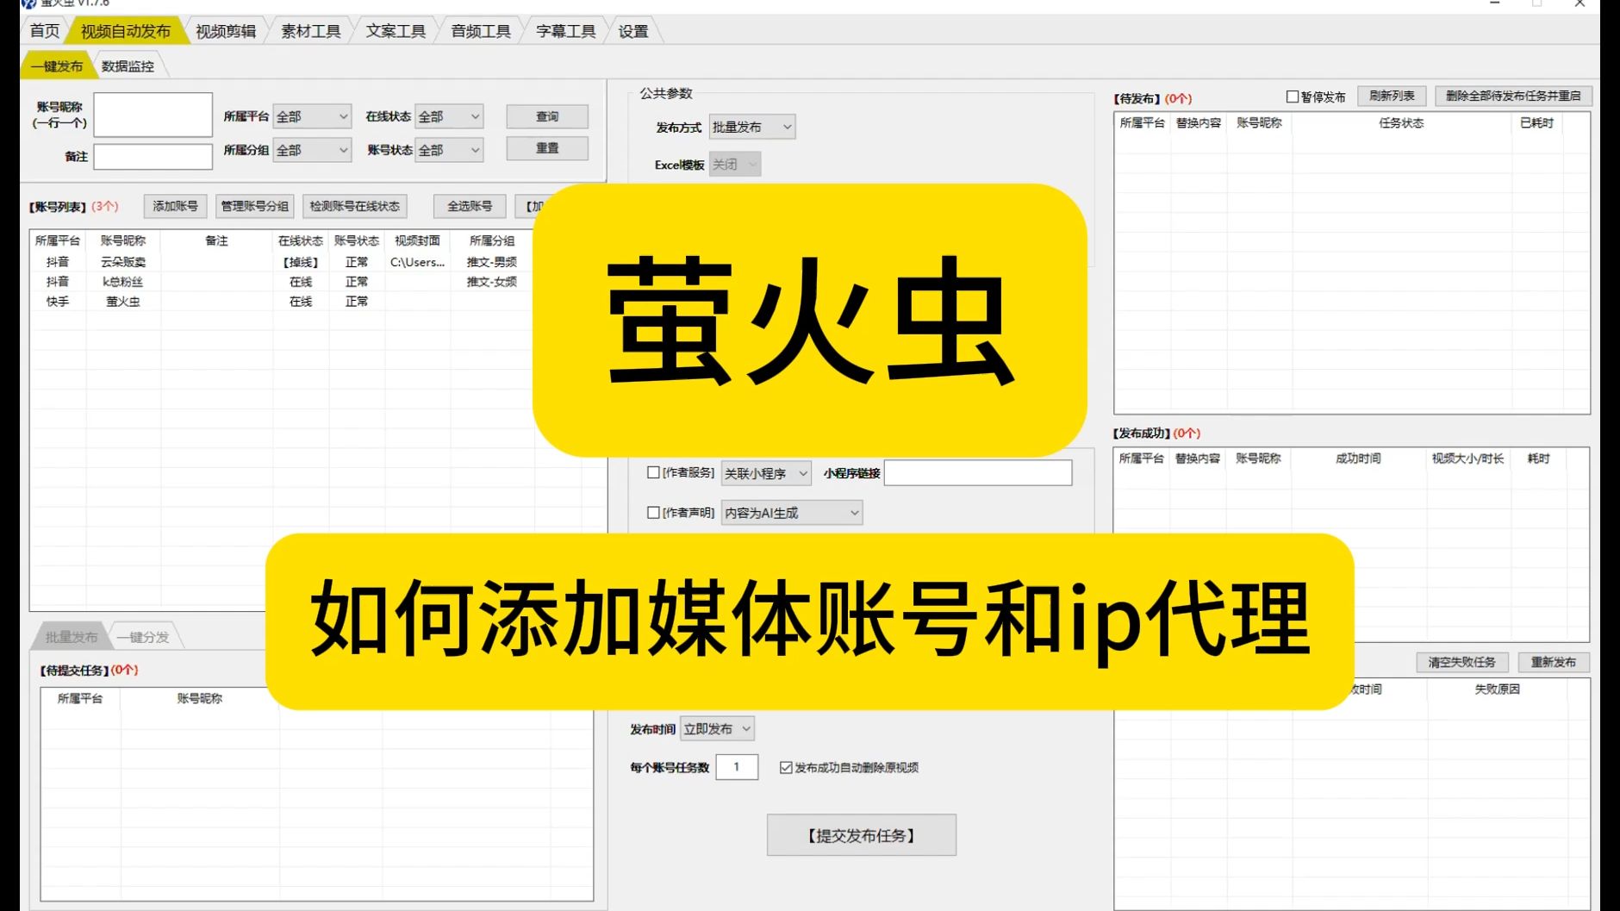Viewport: 1620px width, 911px height.
Task: Click the 添加账号 button
Action: pos(175,206)
